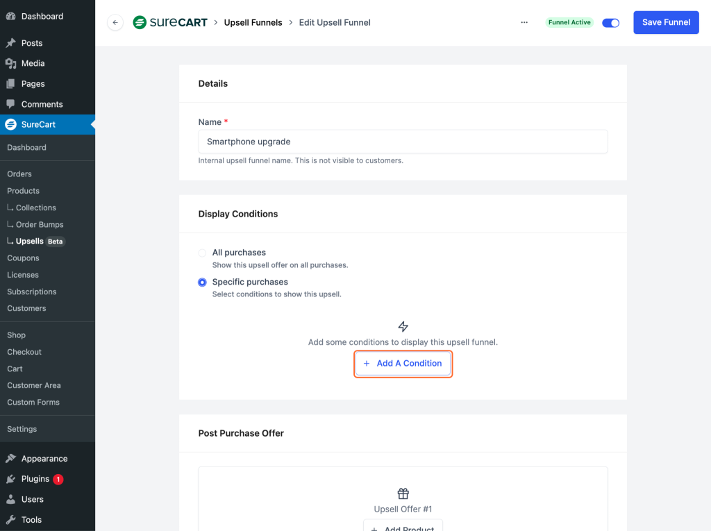The height and width of the screenshot is (531, 711).
Task: Click the back arrow button in header
Action: 115,22
